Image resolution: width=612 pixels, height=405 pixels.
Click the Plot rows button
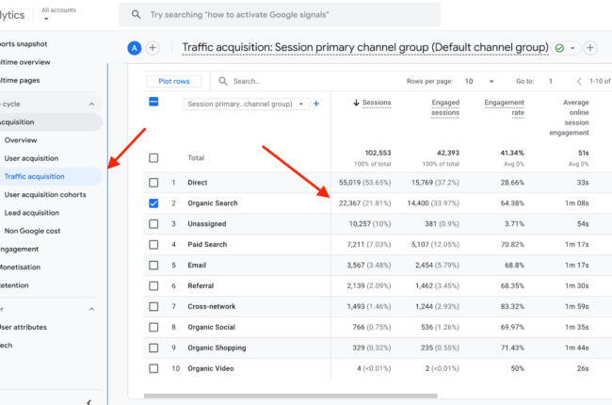174,81
